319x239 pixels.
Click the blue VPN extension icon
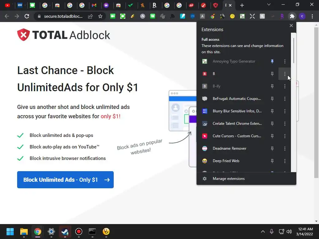click(193, 16)
